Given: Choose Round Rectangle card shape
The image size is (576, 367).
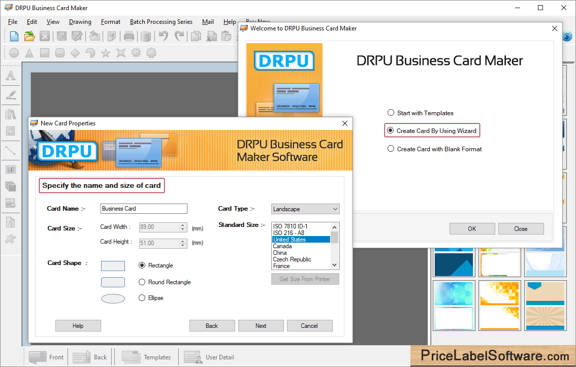Looking at the screenshot, I should pos(165,282).
